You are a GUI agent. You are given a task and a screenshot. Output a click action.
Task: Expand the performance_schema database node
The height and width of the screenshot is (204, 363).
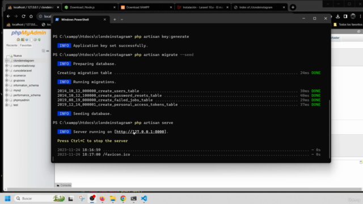(x=7, y=95)
